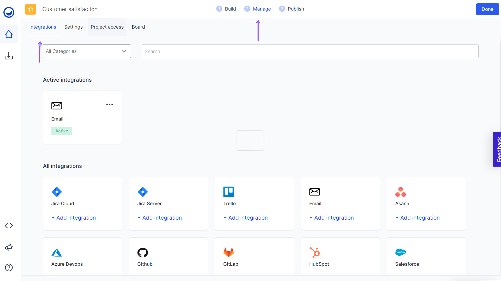Add integration for Asana
This screenshot has height=281, width=501.
pyautogui.click(x=417, y=218)
